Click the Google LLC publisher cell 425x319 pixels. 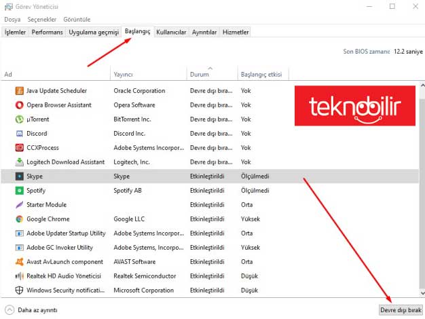129,219
